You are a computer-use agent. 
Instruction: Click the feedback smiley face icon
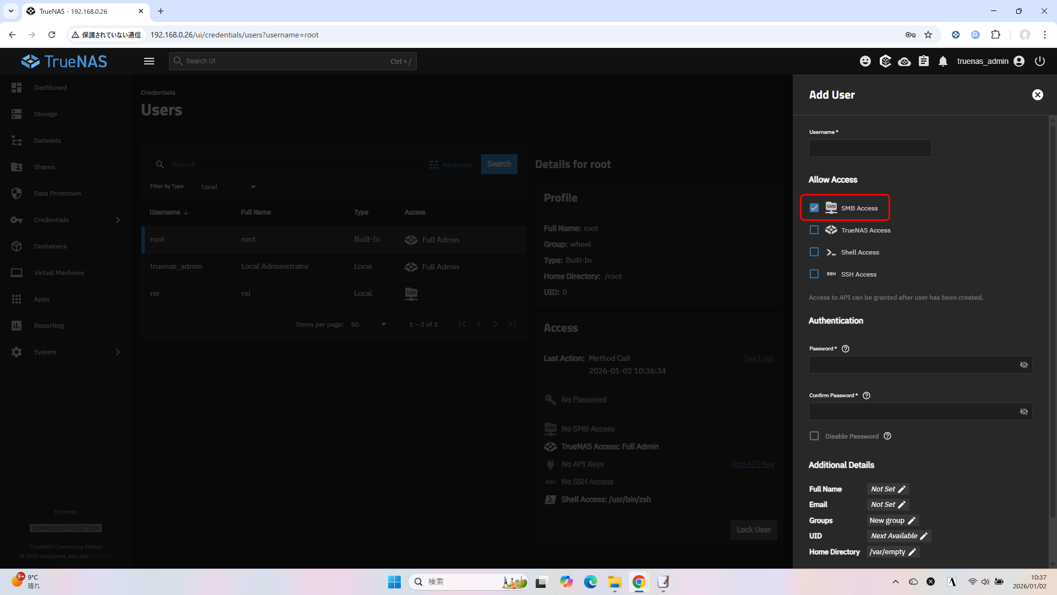(x=865, y=61)
